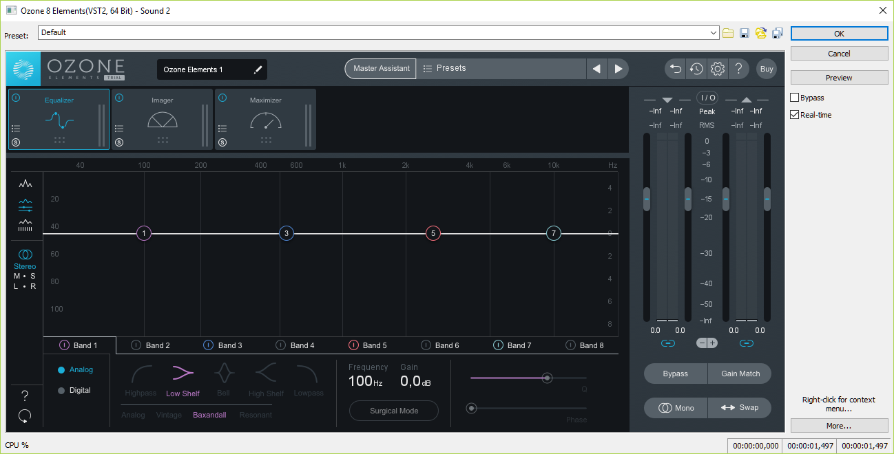Switch to Band 4 tab

[x=295, y=345]
